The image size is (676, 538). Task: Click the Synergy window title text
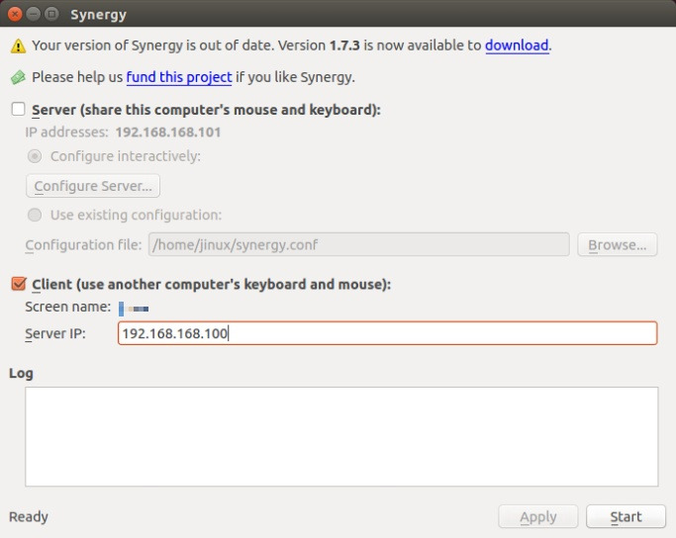[98, 14]
